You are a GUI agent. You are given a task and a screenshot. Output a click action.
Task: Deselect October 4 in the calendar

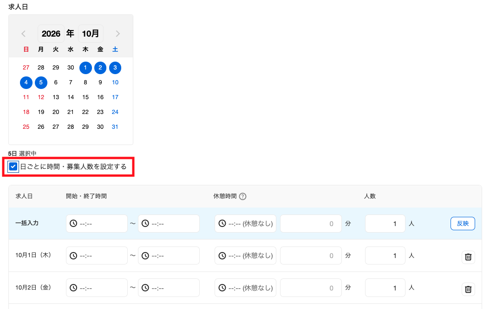click(x=26, y=82)
